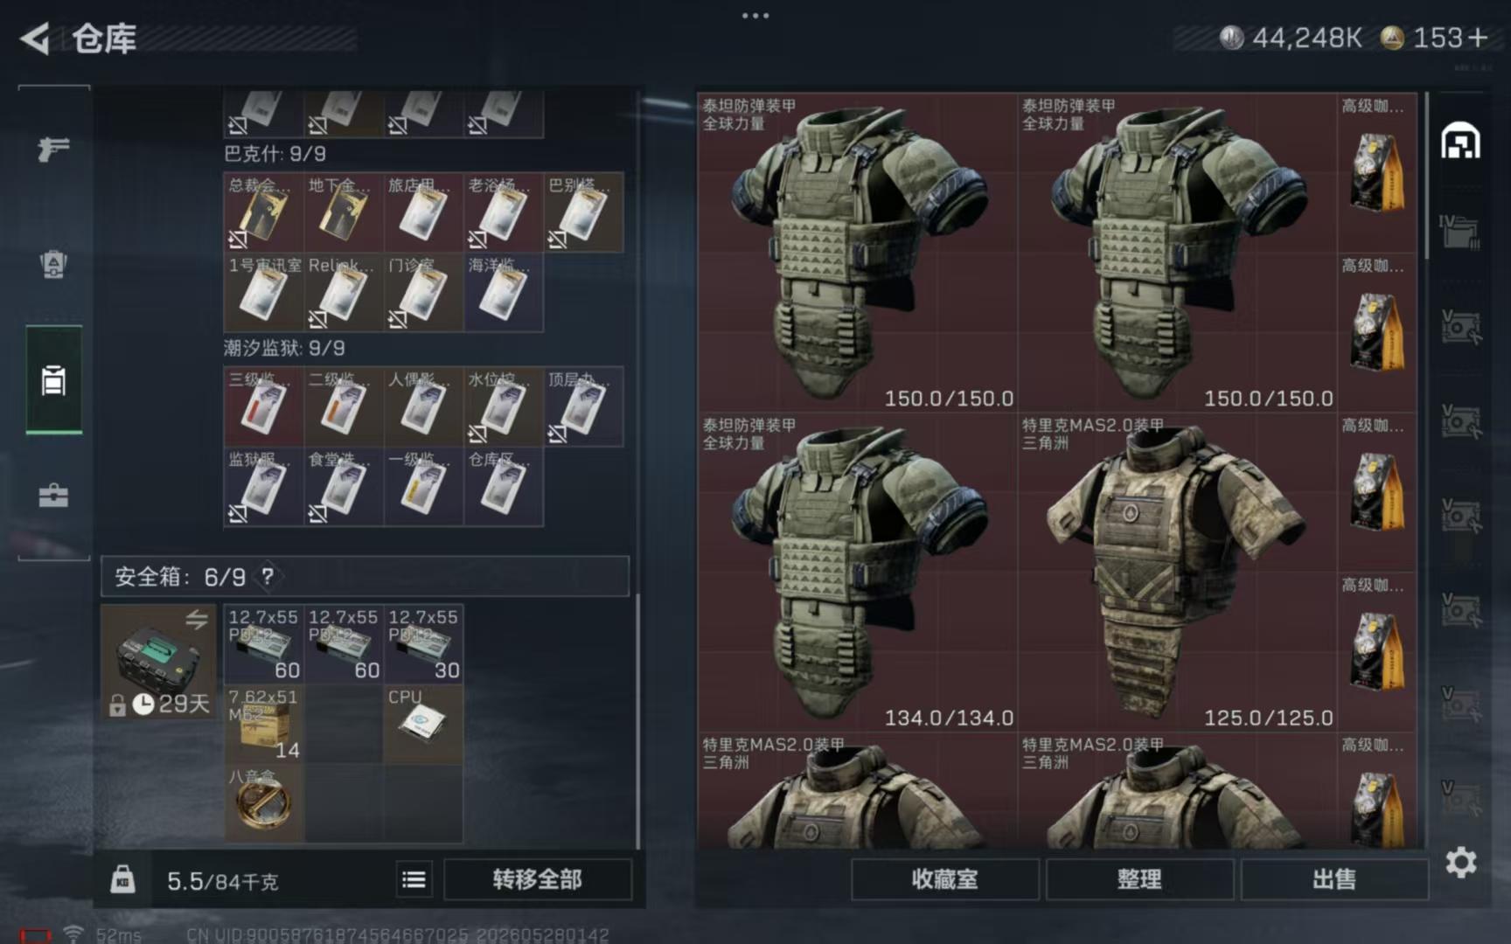Select the 旅店用… key card
The image size is (1511, 944).
423,212
